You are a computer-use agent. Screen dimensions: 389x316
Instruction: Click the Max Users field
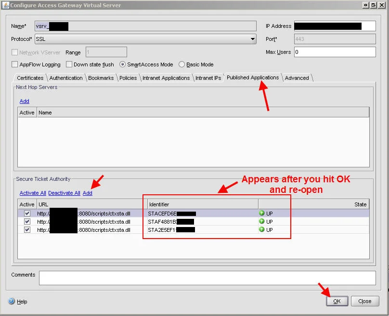click(335, 52)
